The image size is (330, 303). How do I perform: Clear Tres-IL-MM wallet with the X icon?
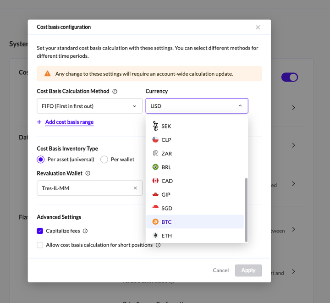pyautogui.click(x=135, y=188)
